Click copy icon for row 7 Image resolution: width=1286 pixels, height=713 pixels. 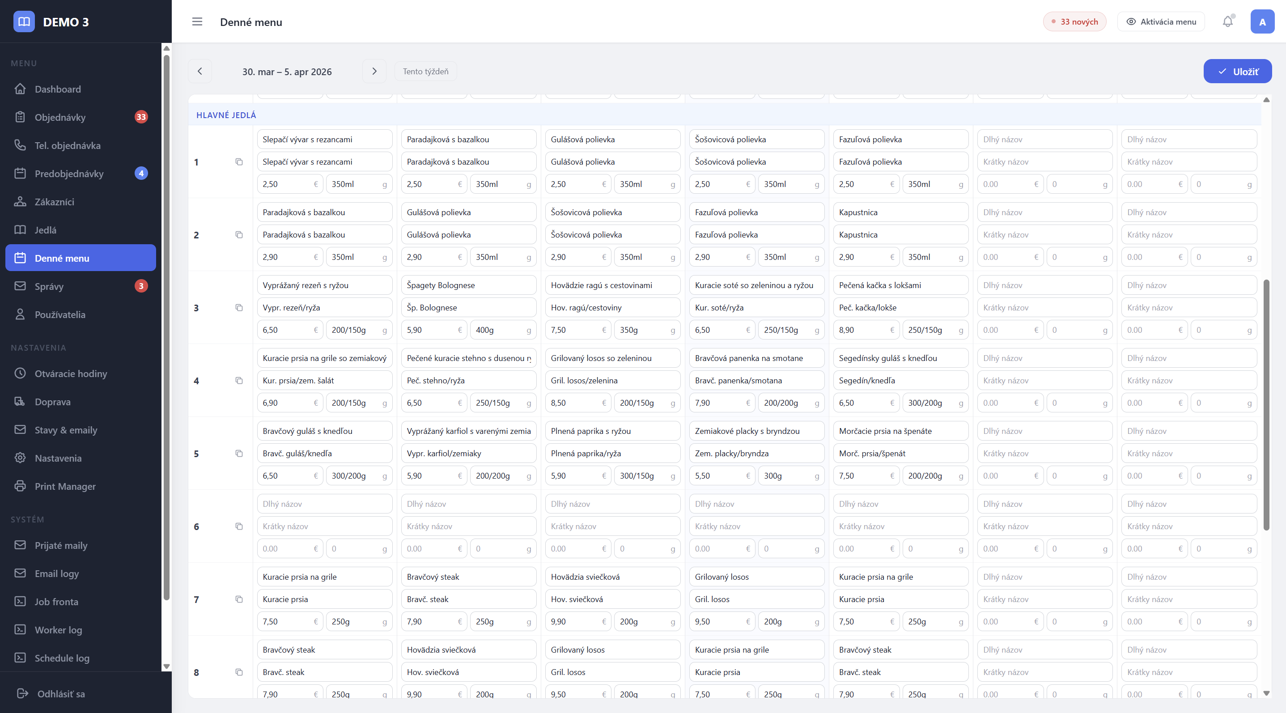point(239,599)
